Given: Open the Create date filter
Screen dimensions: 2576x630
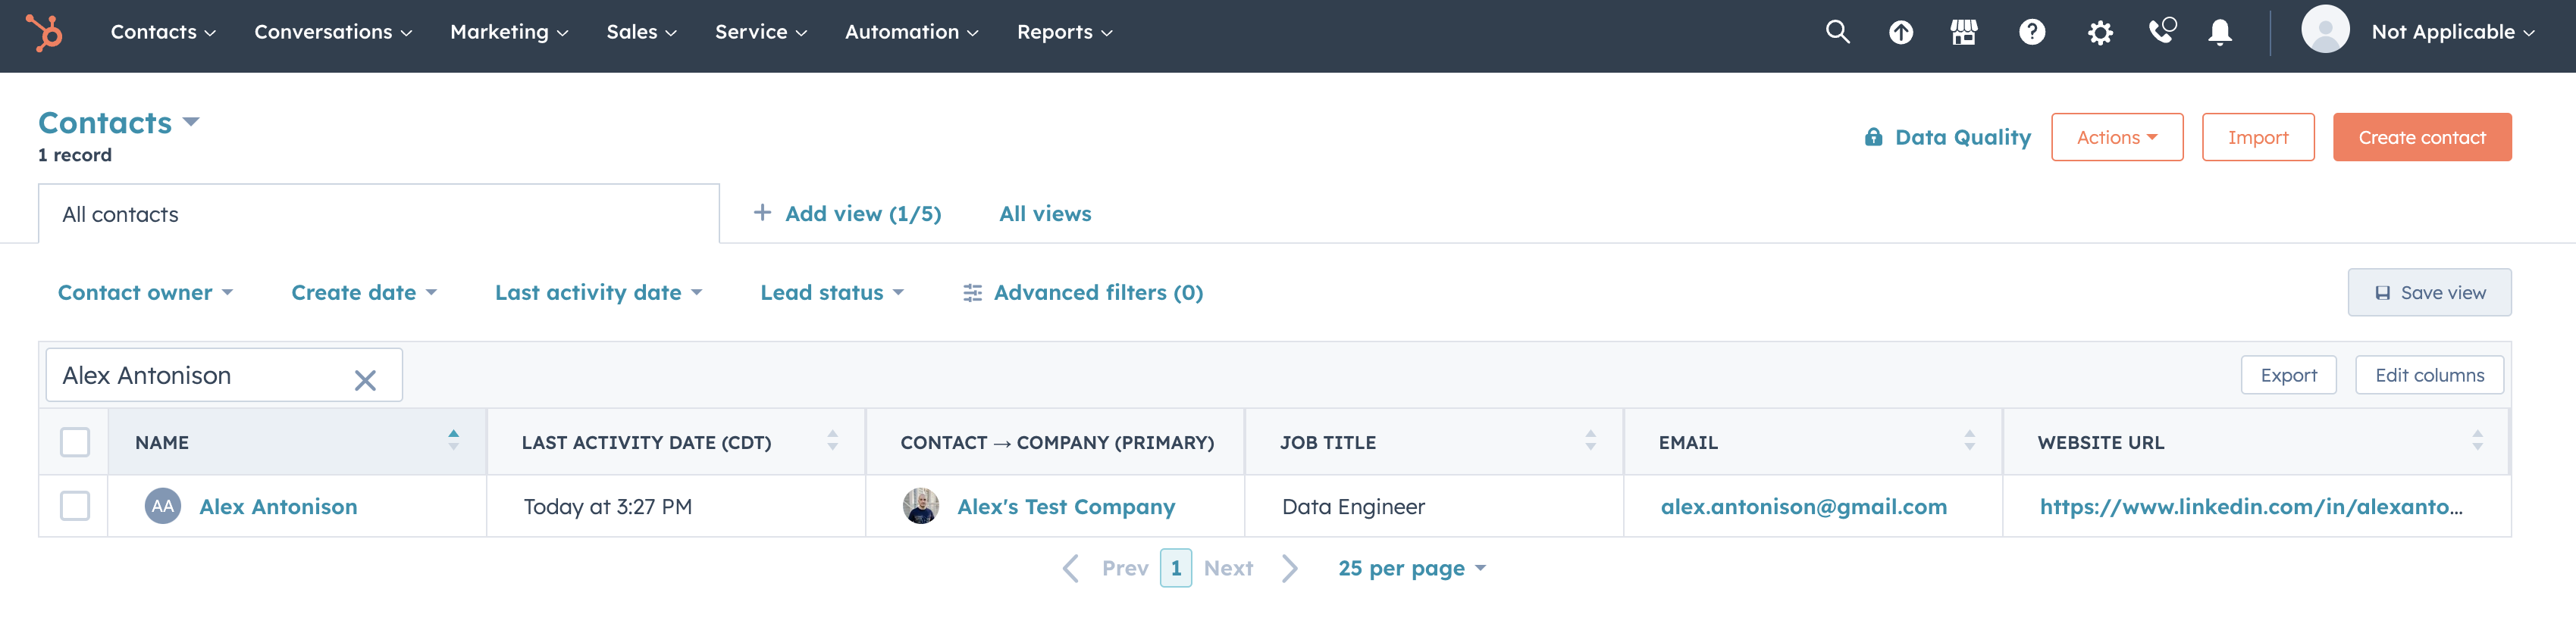Looking at the screenshot, I should [x=364, y=292].
